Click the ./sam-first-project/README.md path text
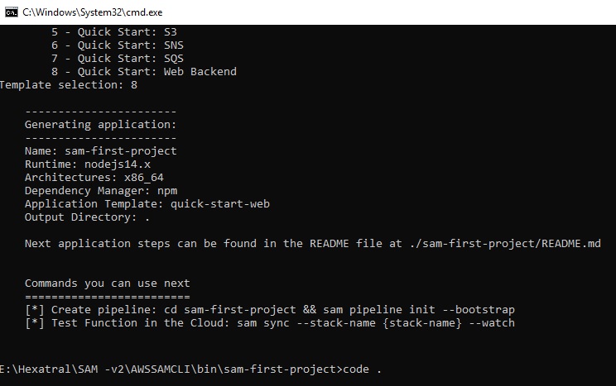The width and height of the screenshot is (616, 386). coord(504,244)
